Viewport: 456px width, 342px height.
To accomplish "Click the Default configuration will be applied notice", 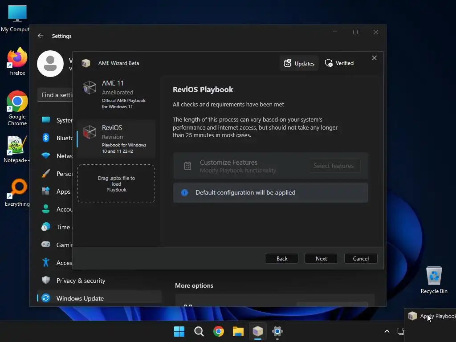I will coord(270,192).
